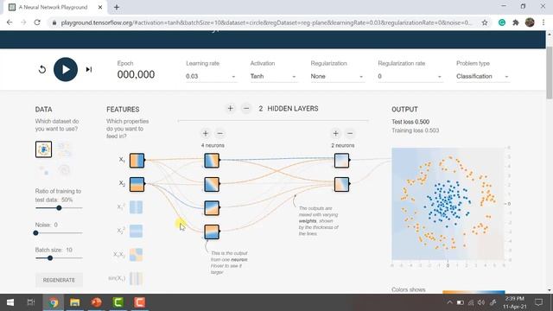Open the Chrome profile avatar
The image size is (553, 311).
coord(530,22)
